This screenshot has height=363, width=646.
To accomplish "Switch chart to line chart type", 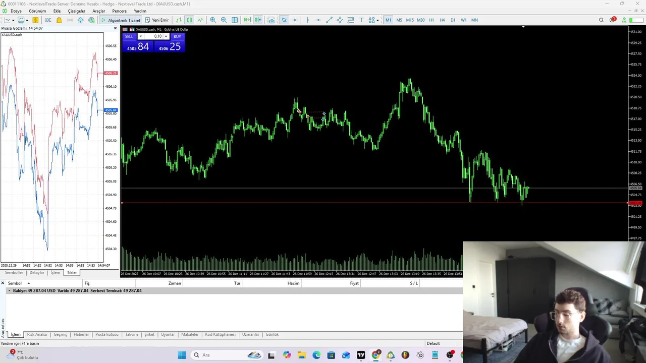I will click(x=200, y=20).
